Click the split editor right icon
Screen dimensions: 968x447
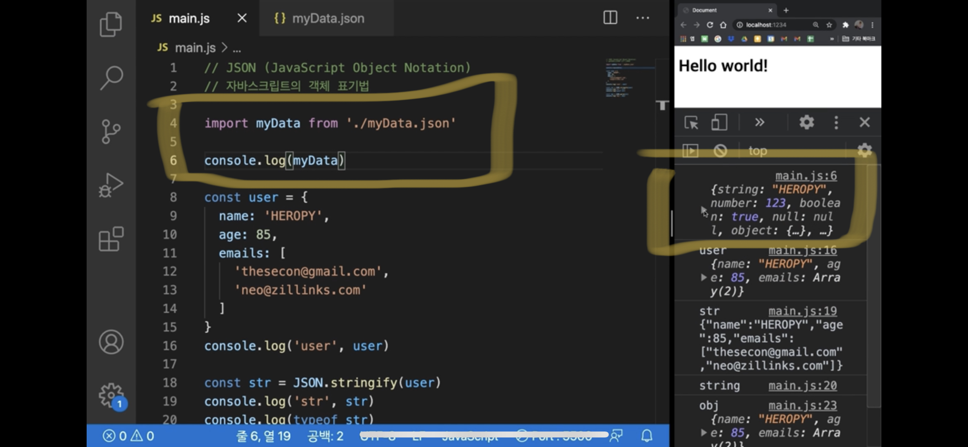point(610,18)
